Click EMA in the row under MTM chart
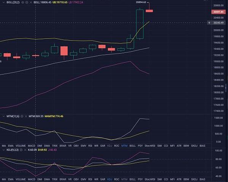This screenshot has width=228, height=182. (11, 146)
